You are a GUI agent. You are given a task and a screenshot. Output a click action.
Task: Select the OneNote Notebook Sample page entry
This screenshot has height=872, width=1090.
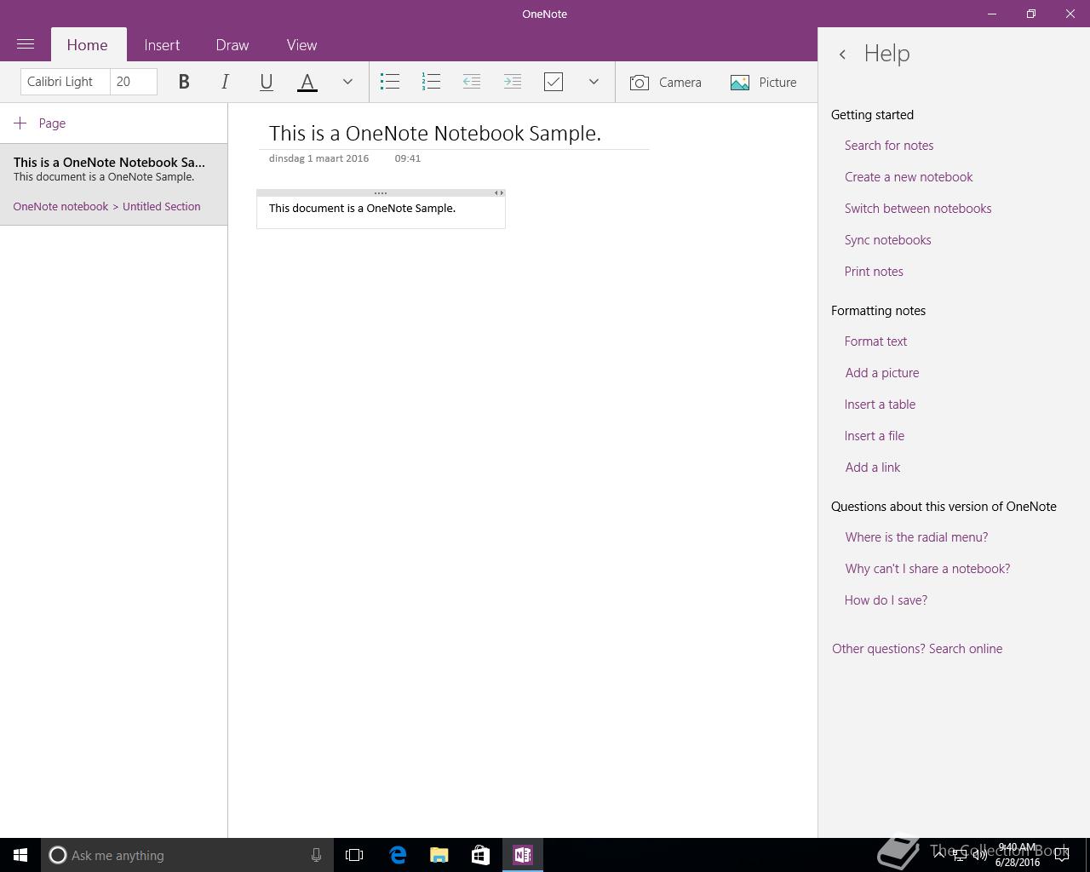(x=113, y=185)
